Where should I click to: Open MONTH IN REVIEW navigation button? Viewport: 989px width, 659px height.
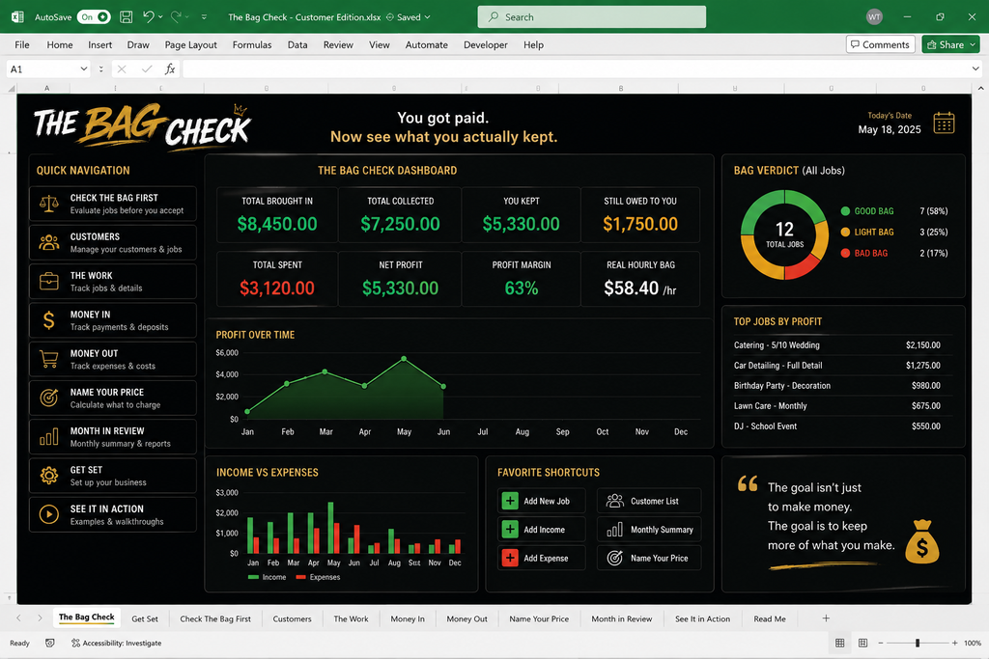[x=113, y=437]
